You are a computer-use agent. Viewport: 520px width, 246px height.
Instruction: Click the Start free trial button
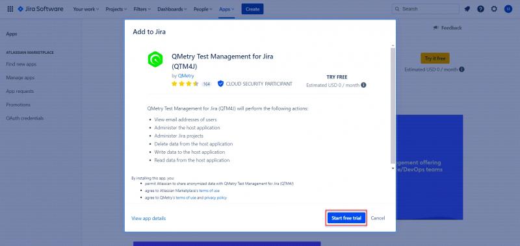pos(346,218)
